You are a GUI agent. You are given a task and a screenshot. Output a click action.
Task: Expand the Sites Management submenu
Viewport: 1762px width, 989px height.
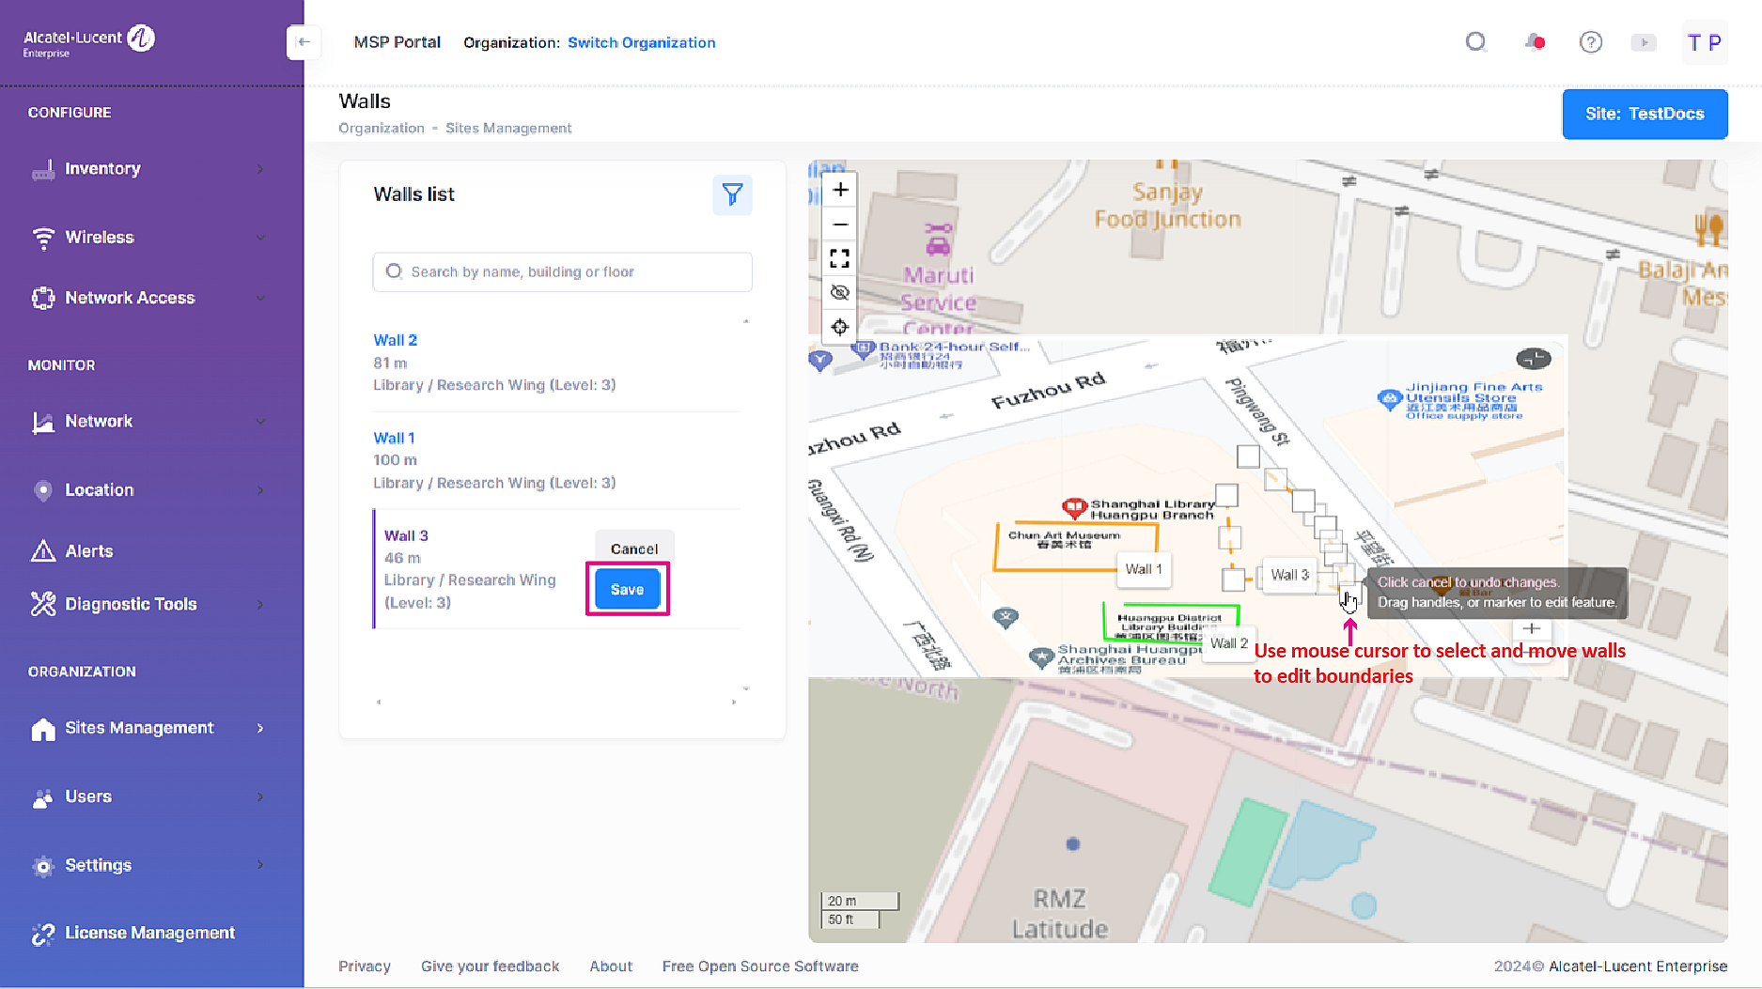[x=148, y=728]
